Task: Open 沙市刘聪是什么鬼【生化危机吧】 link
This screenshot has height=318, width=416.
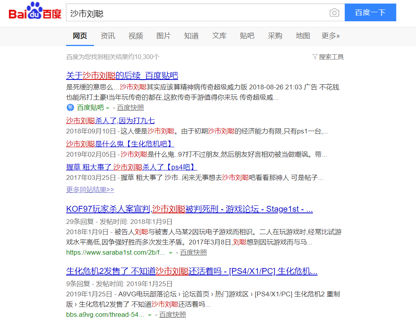Action: [120, 144]
